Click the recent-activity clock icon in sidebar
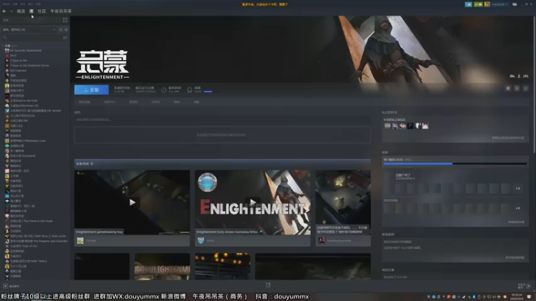536x301 pixels. coord(60,29)
